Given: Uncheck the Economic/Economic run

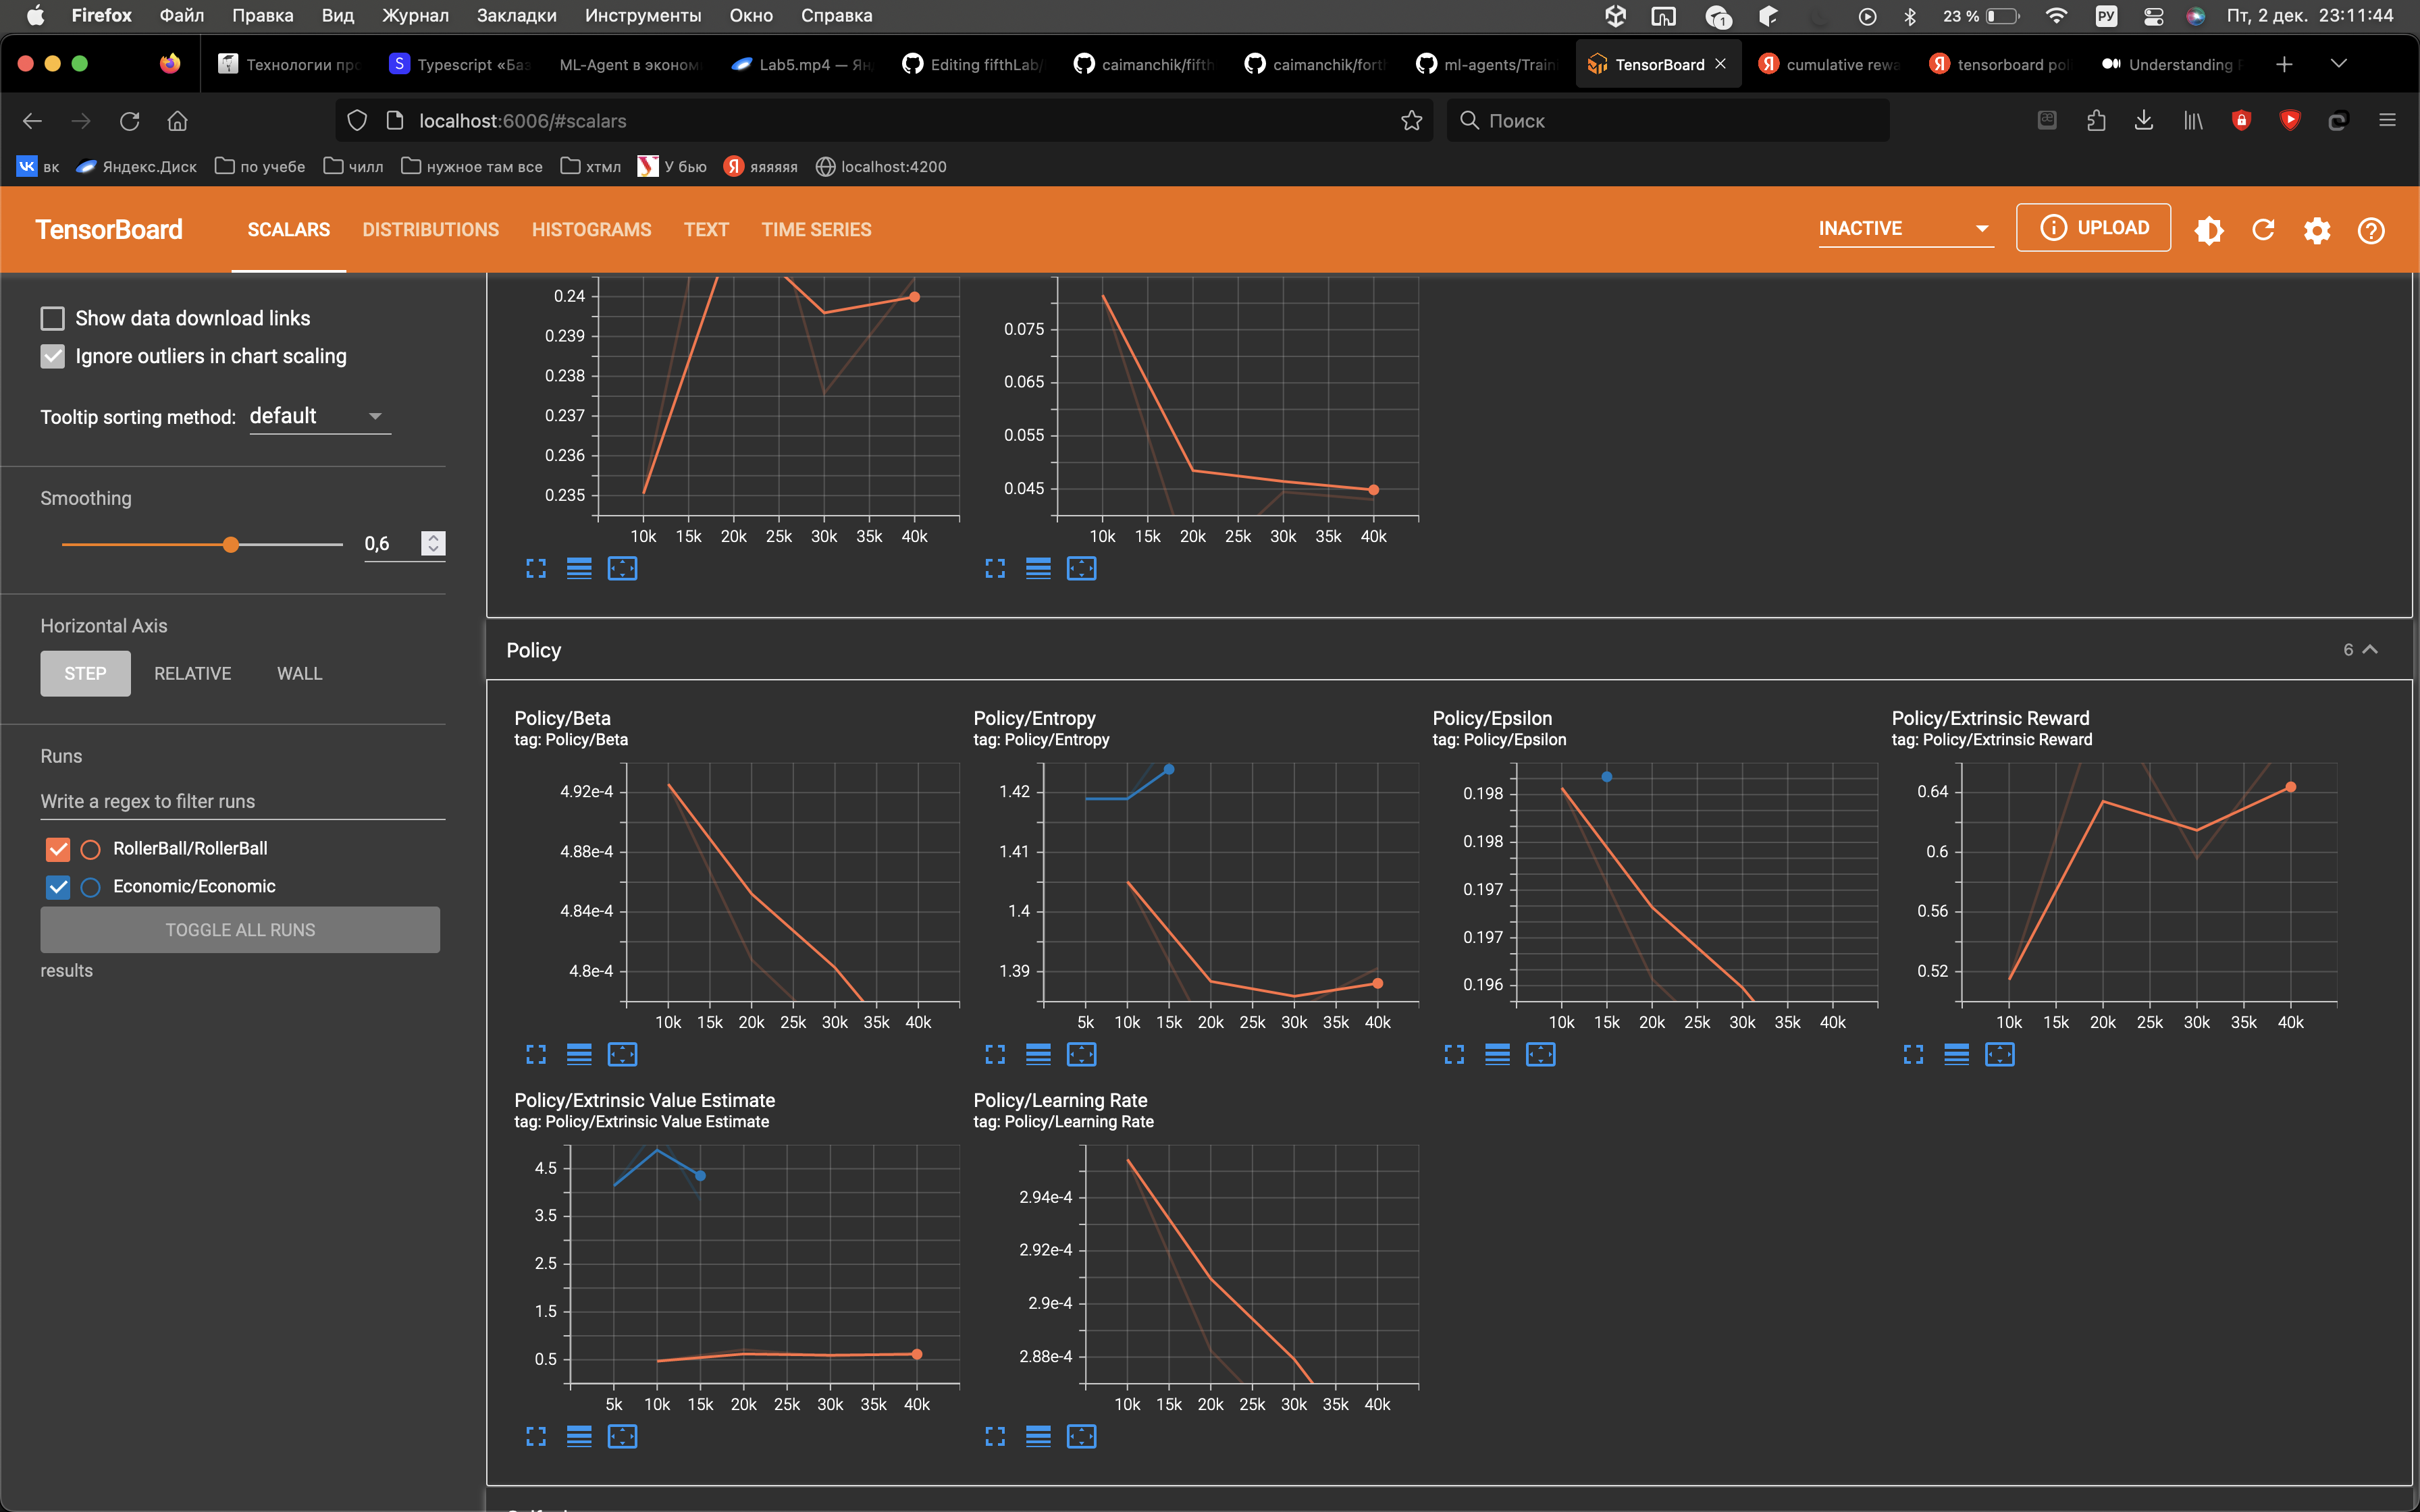Looking at the screenshot, I should pos(57,886).
